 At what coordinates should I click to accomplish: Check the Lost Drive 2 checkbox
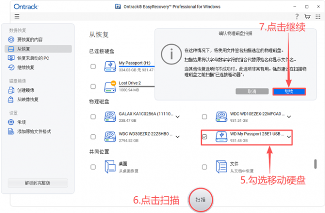[93, 86]
